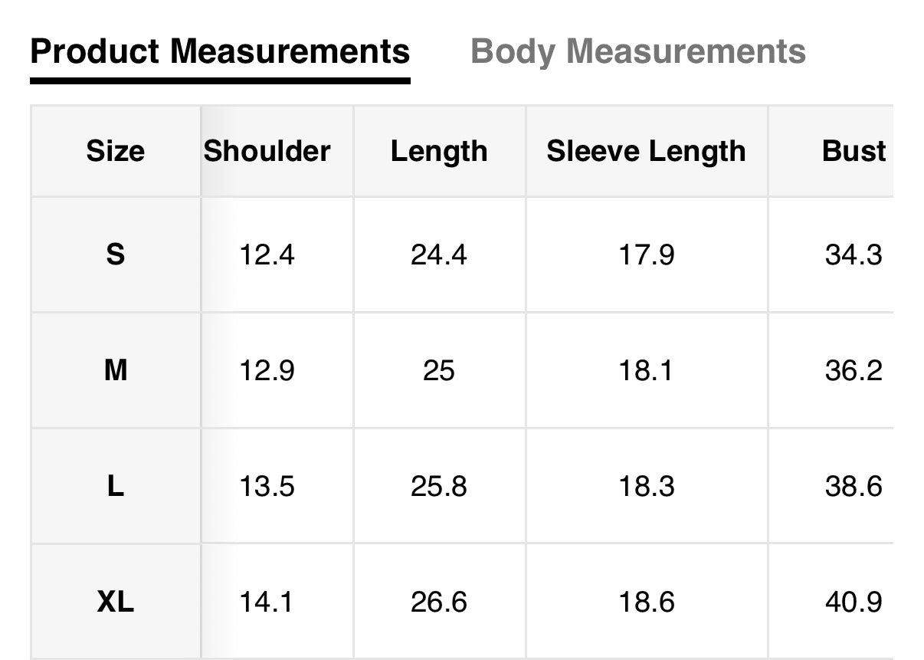Click length value 25.8 in L row

pos(439,487)
